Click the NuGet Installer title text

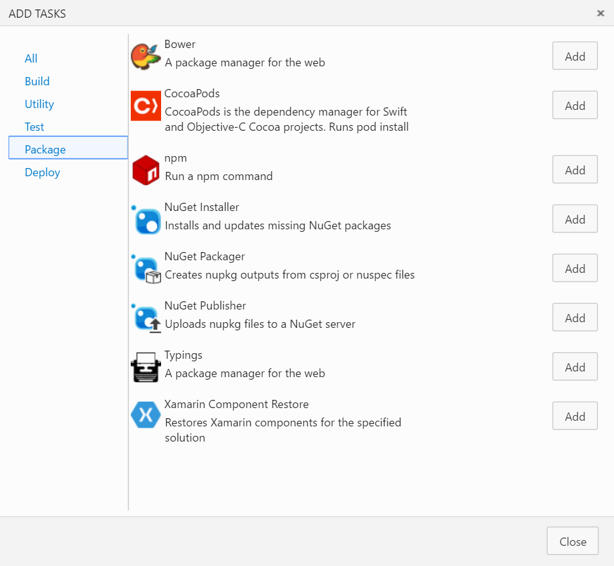pyautogui.click(x=202, y=207)
